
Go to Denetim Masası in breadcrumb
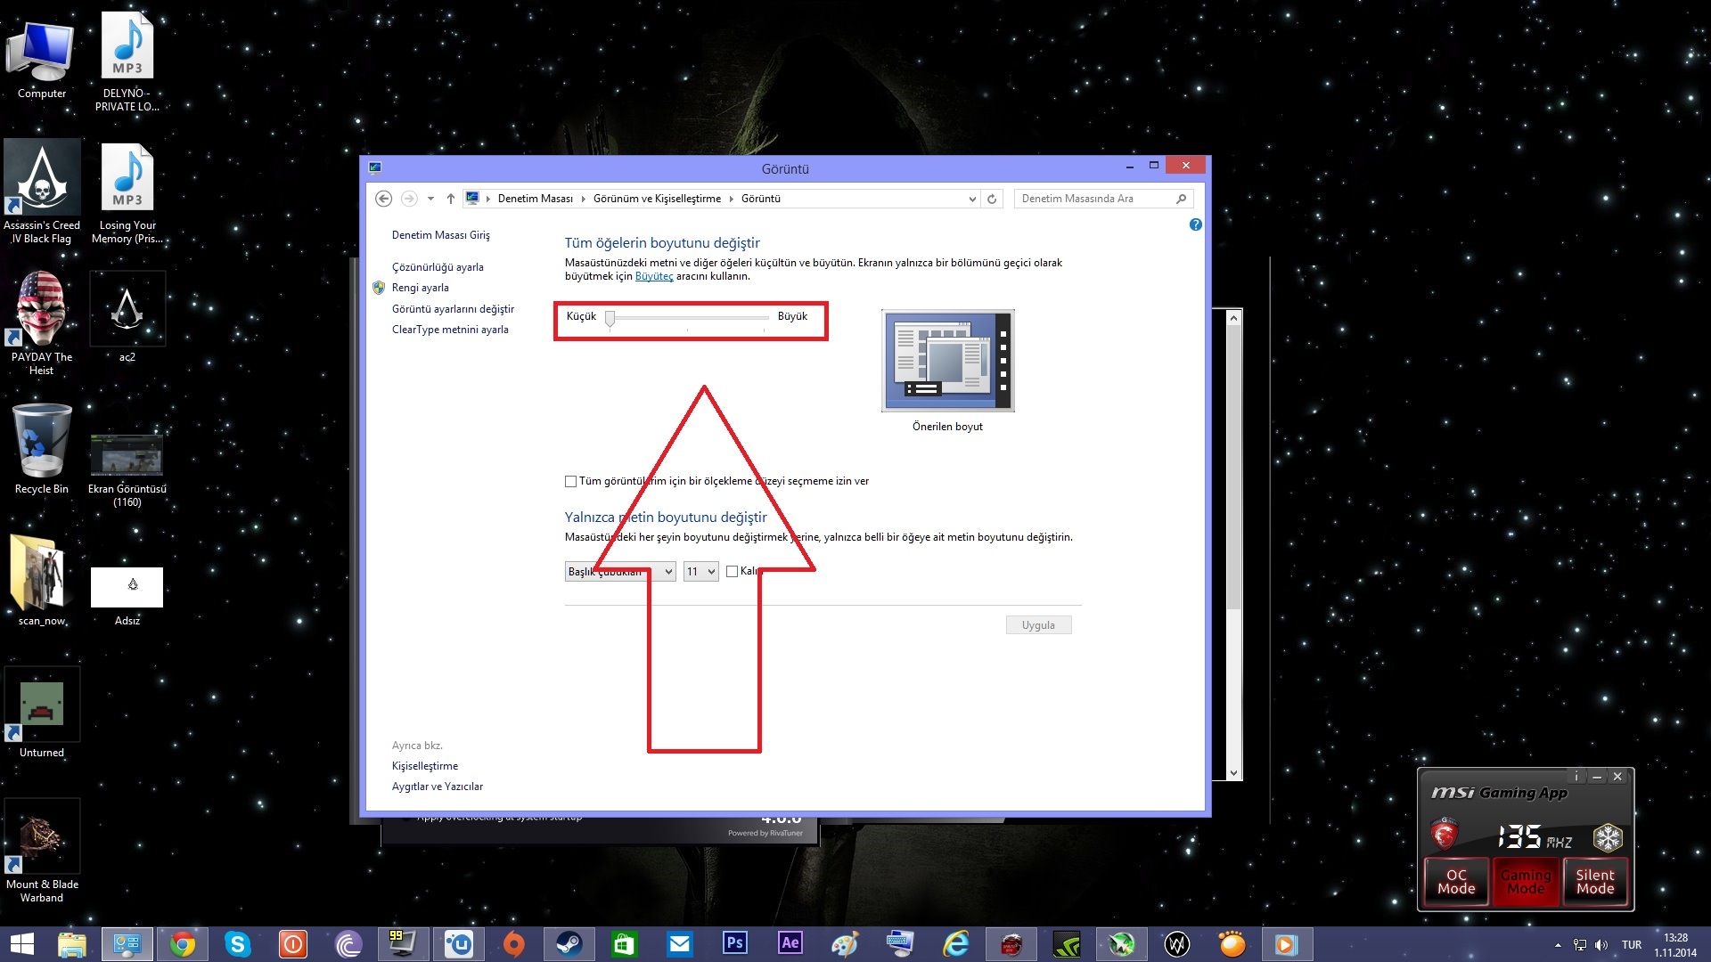point(535,199)
